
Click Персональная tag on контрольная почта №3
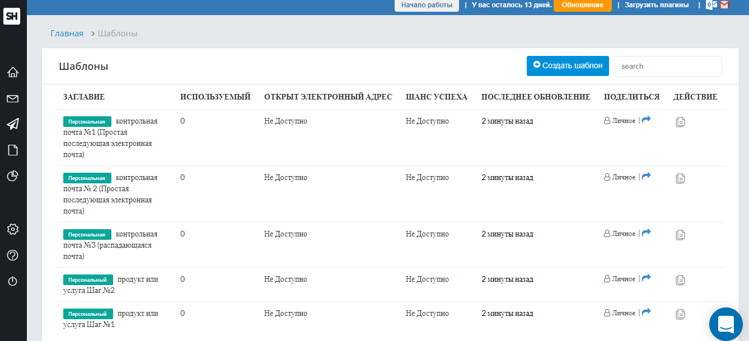click(x=87, y=234)
